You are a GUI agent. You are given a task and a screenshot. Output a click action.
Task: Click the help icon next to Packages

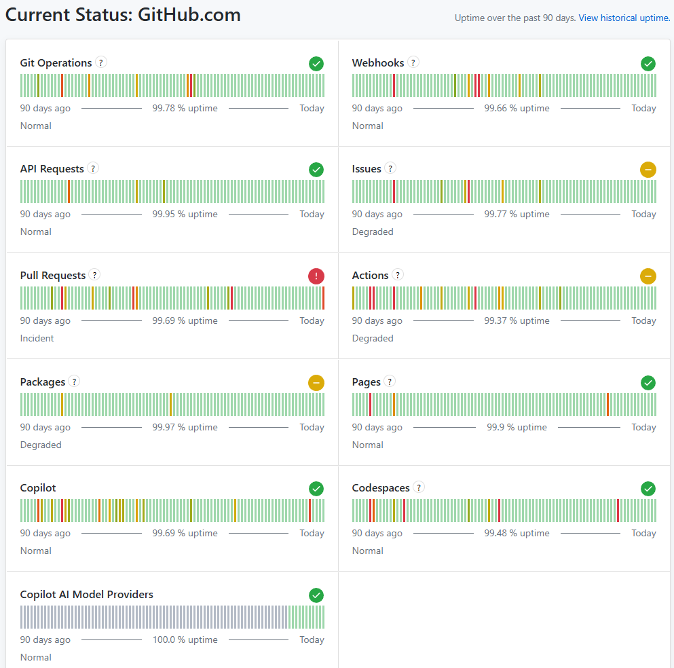[x=75, y=382]
